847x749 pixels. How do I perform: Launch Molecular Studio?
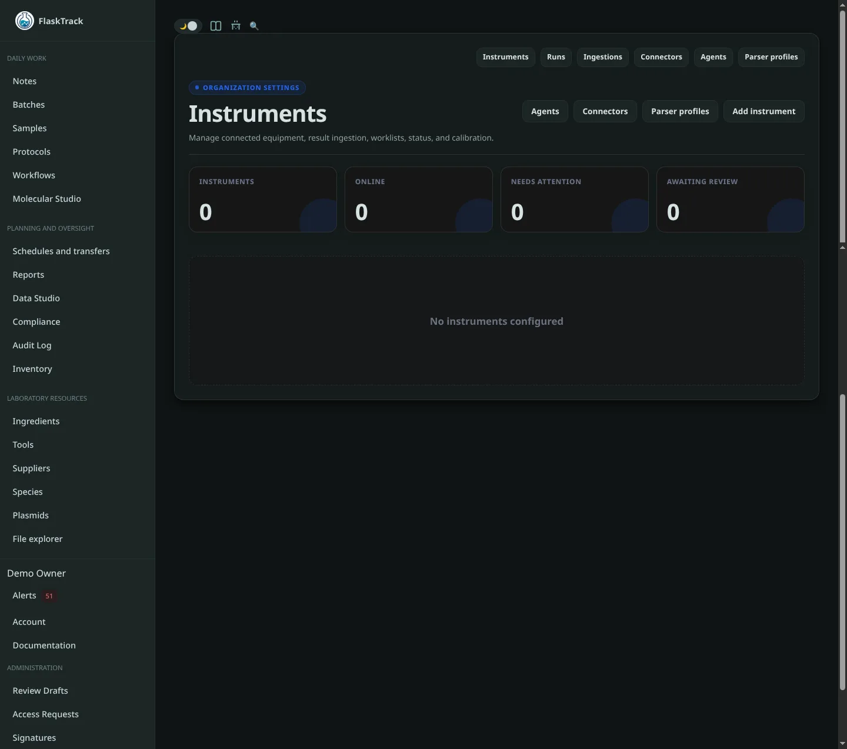47,199
